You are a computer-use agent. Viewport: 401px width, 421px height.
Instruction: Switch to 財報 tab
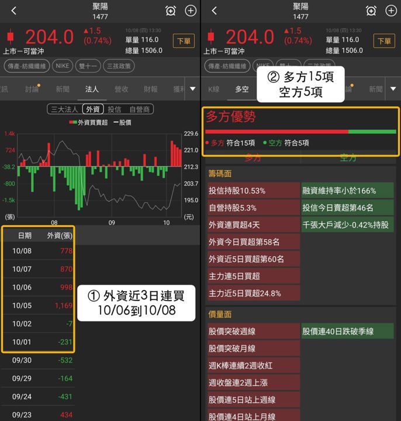click(151, 89)
